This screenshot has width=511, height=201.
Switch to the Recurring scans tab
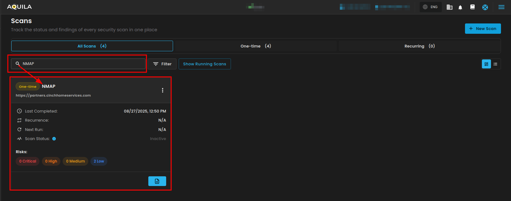[x=419, y=46]
